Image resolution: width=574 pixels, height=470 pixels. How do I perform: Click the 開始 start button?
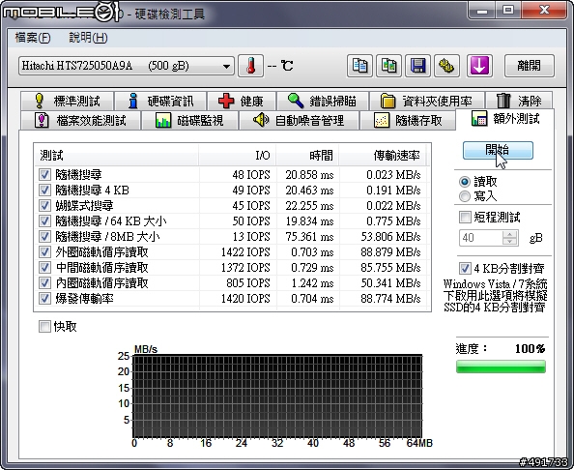tap(498, 150)
